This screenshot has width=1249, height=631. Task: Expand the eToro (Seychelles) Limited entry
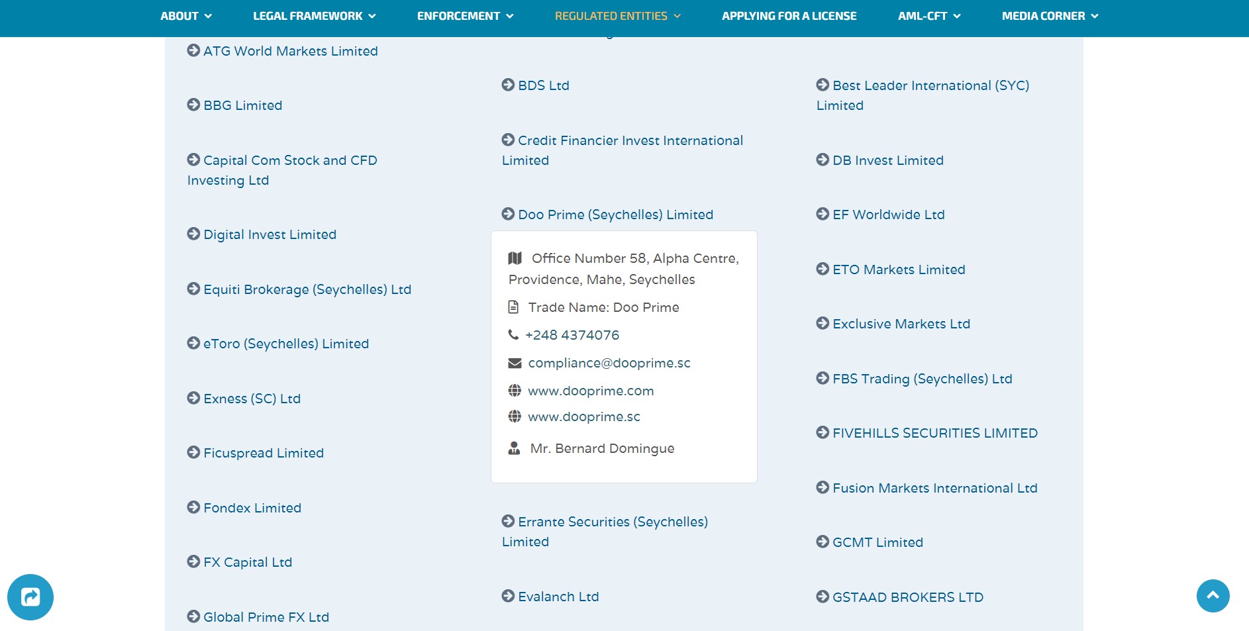click(285, 344)
